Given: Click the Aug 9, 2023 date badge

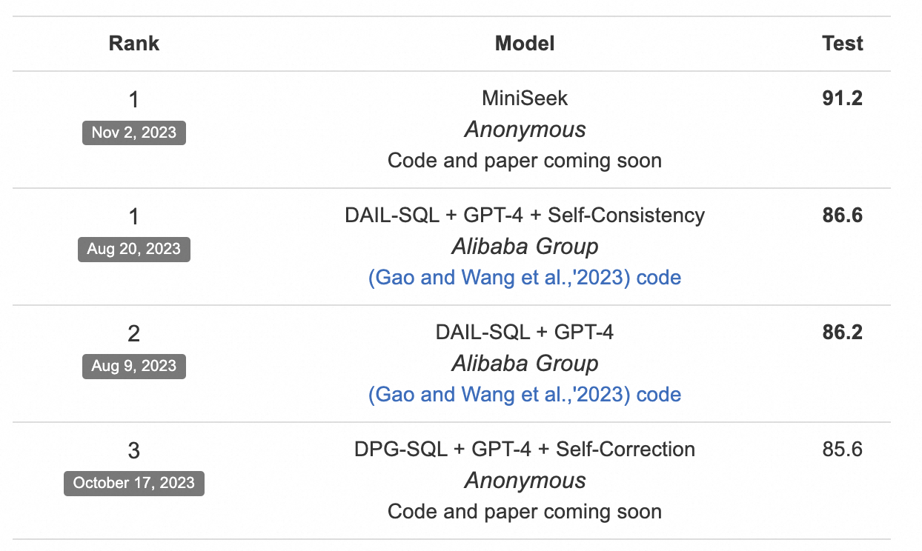Looking at the screenshot, I should pos(133,367).
